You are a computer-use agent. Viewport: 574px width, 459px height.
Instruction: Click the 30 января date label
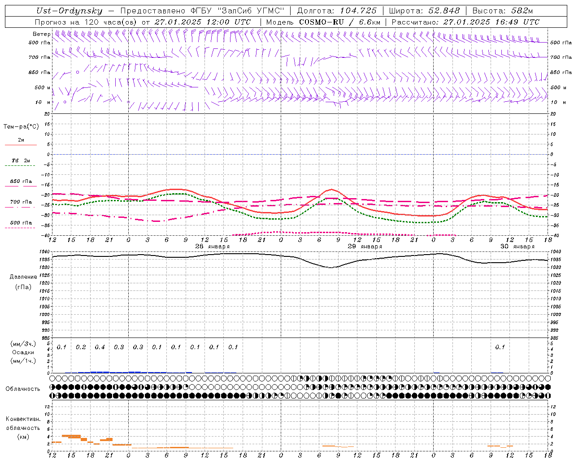tap(517, 247)
